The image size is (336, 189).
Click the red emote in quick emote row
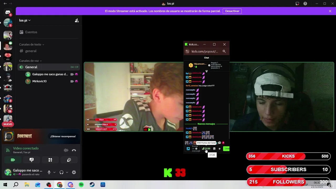click(223, 143)
